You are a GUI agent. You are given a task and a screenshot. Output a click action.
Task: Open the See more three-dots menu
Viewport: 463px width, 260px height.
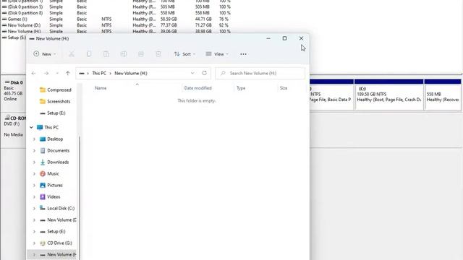click(243, 54)
